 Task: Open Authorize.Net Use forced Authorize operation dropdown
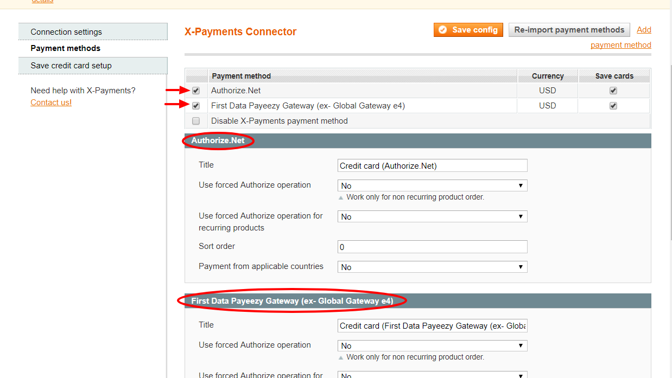(433, 185)
